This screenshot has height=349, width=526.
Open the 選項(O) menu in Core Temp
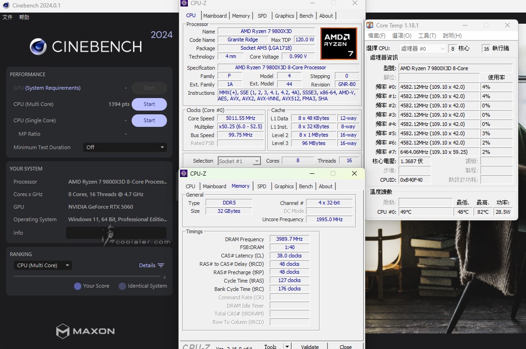coord(401,35)
